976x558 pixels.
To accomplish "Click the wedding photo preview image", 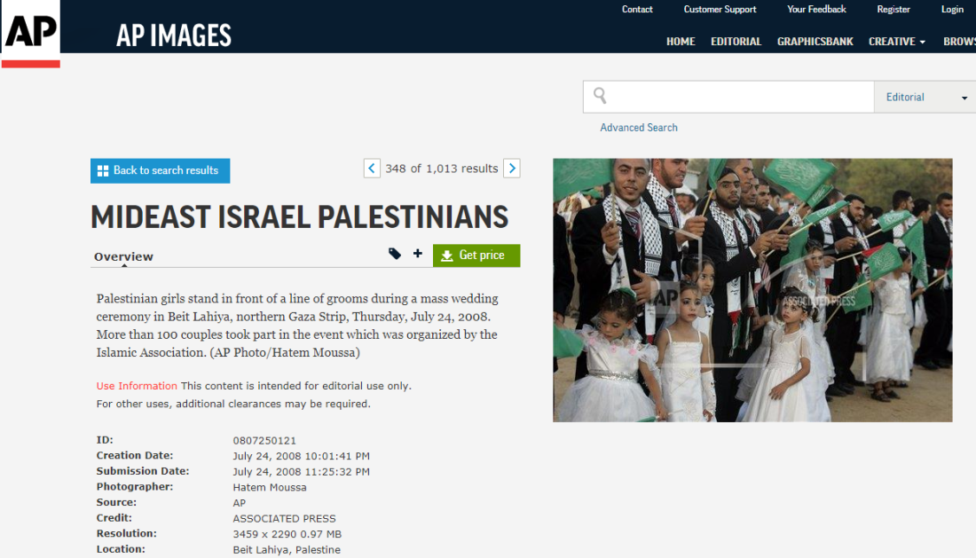I will 752,290.
